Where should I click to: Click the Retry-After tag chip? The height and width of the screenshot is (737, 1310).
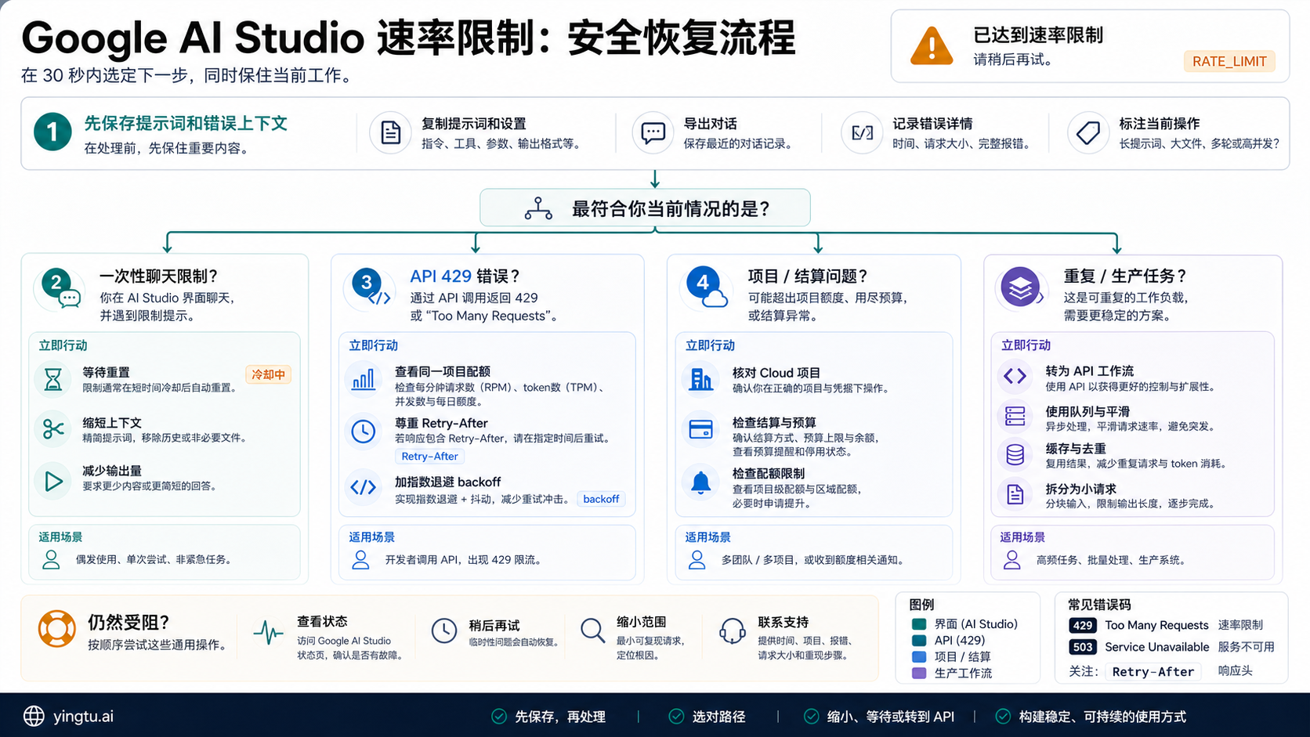coord(429,456)
